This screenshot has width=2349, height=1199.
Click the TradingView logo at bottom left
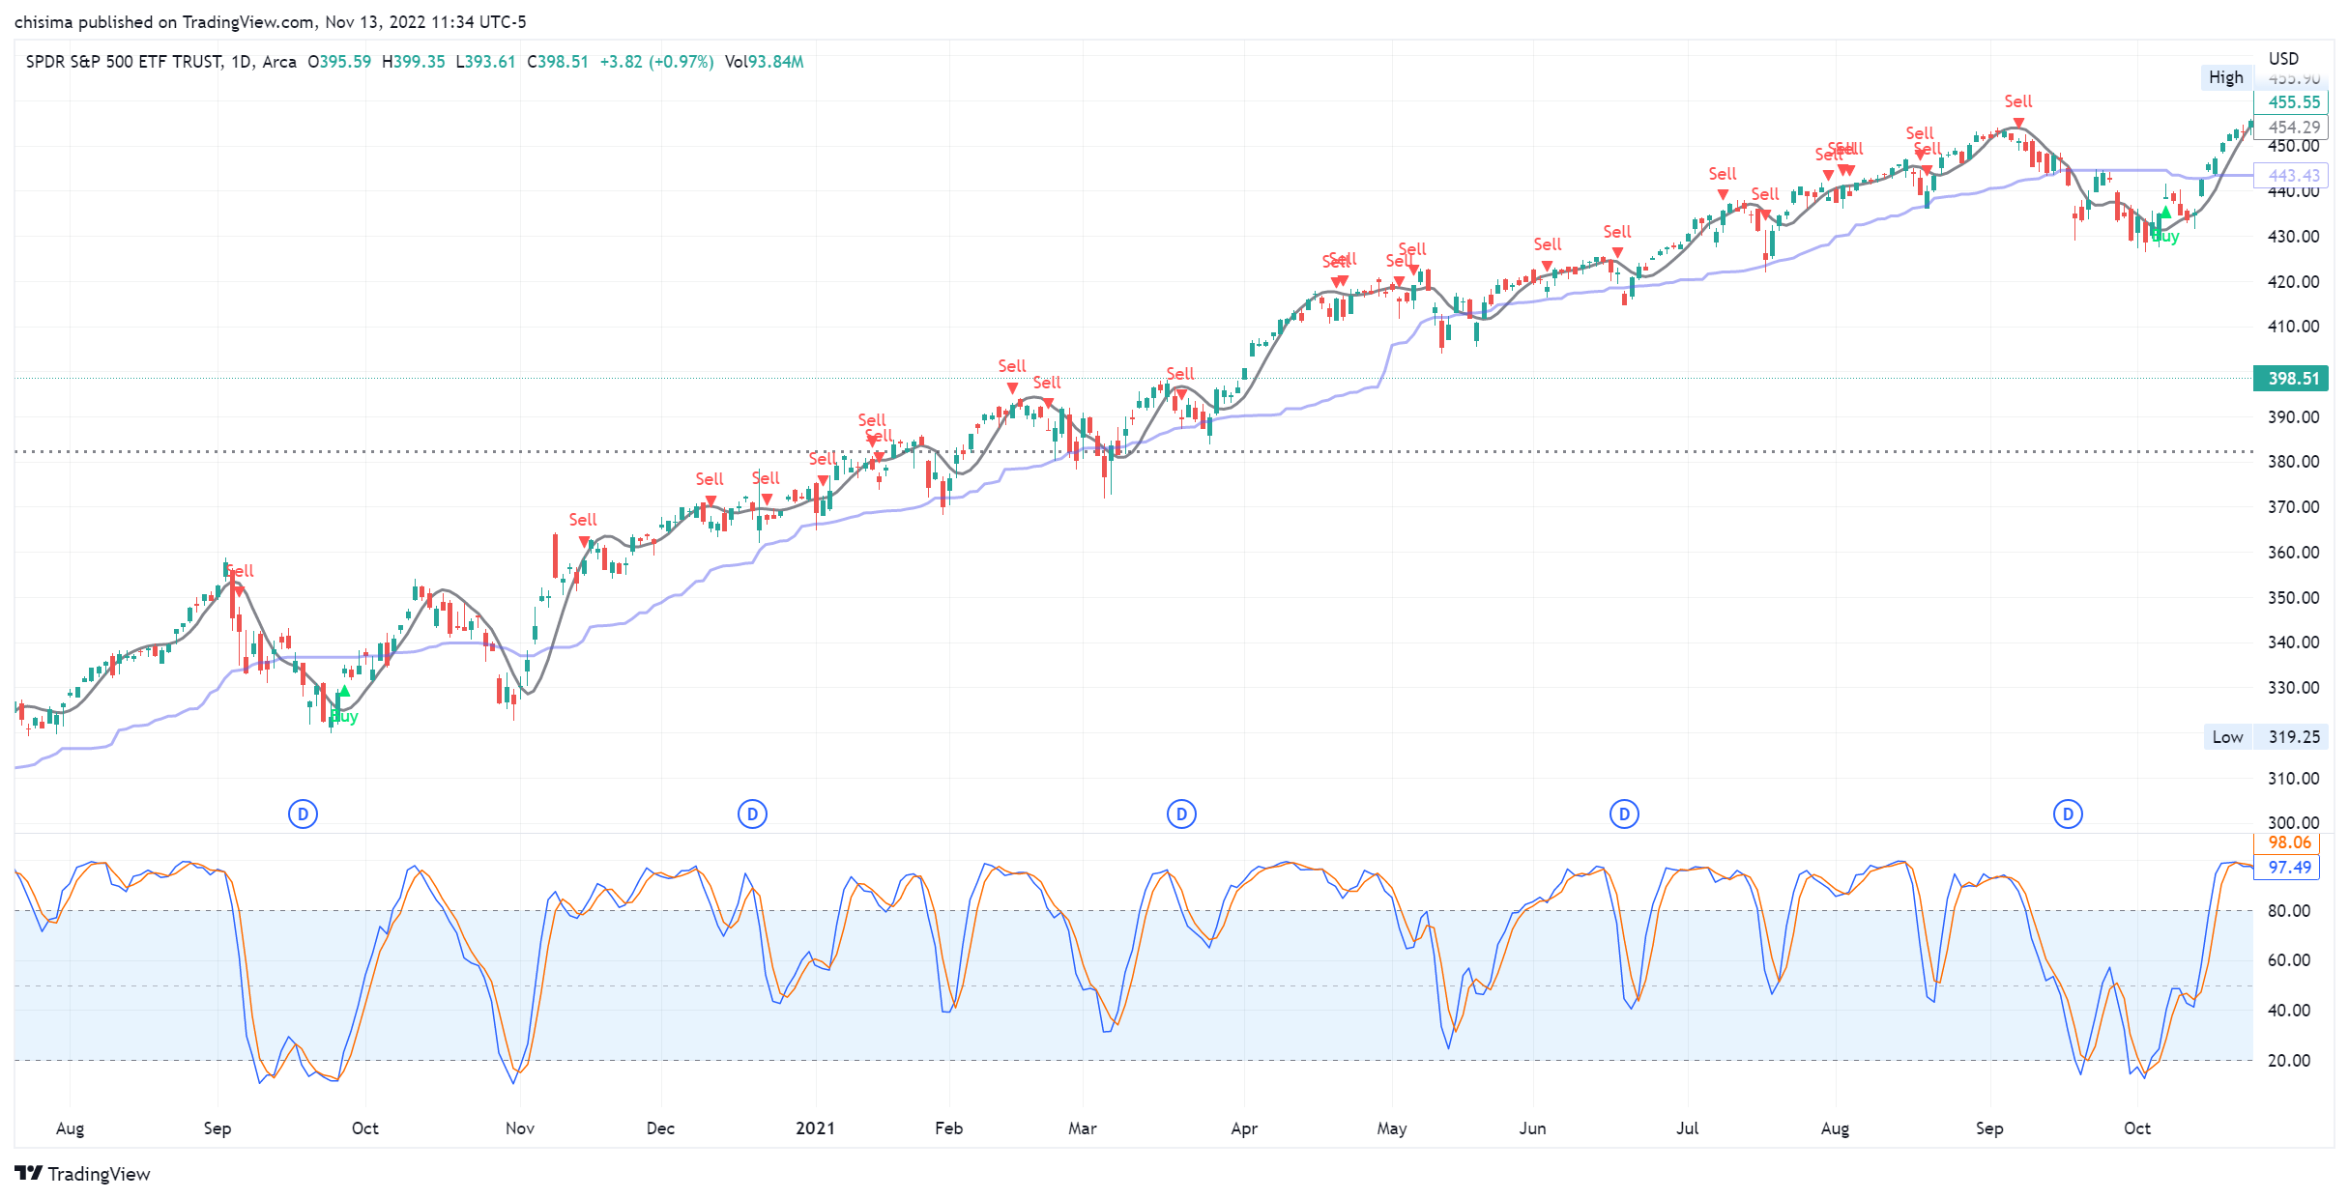click(x=83, y=1174)
